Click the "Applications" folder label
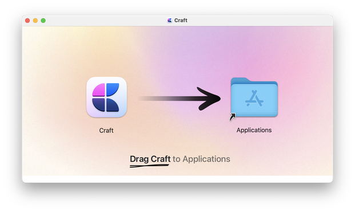The width and height of the screenshot is (355, 212). tap(254, 130)
